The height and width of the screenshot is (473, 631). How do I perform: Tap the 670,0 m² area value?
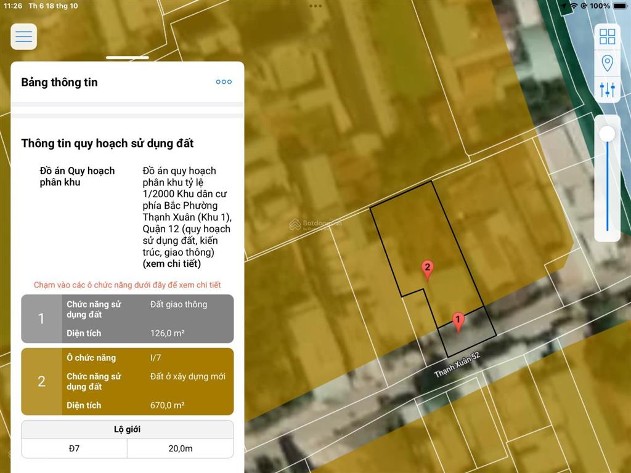coord(168,405)
